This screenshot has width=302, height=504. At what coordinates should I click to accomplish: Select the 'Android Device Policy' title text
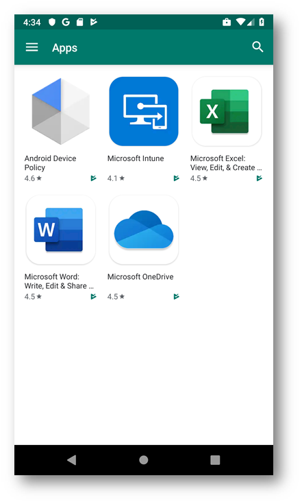click(51, 163)
